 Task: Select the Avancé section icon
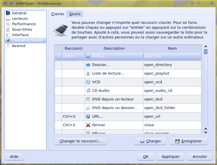pyautogui.click(x=8, y=46)
